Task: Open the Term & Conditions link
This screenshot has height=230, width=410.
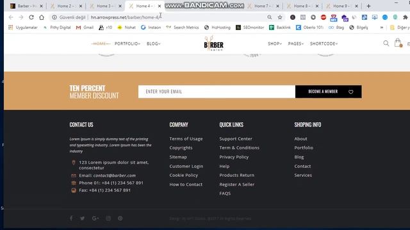Action: click(239, 148)
